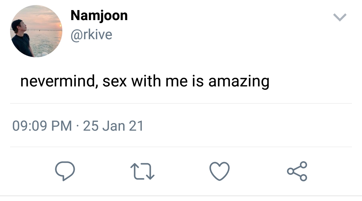Open the tweet options chevron menu

[x=340, y=17]
